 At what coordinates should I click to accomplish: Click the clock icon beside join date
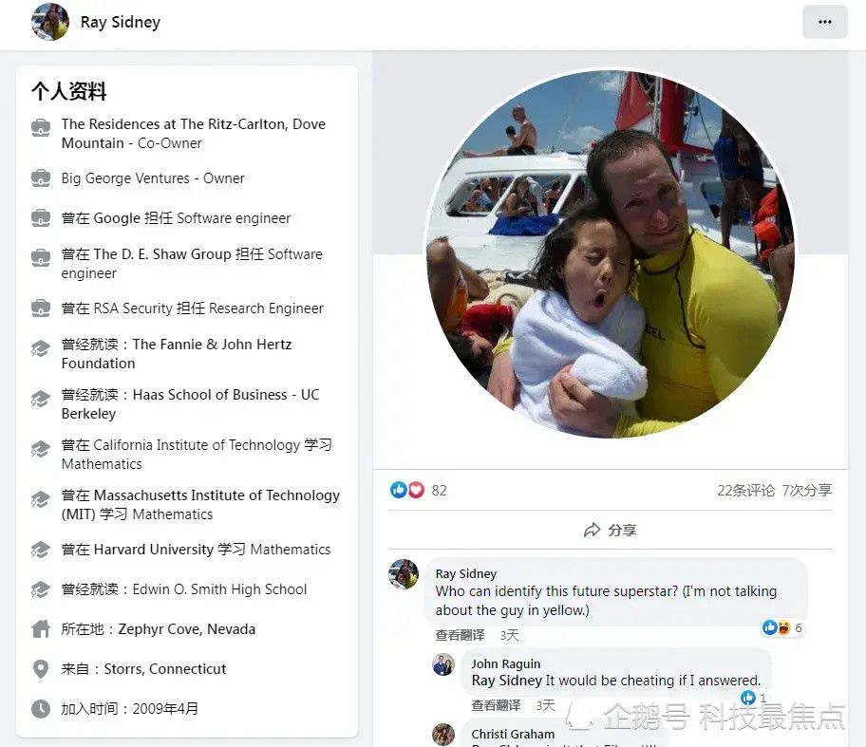pos(41,708)
